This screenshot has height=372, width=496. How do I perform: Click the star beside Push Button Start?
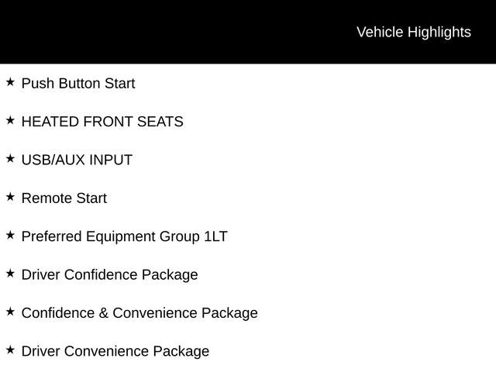point(10,81)
